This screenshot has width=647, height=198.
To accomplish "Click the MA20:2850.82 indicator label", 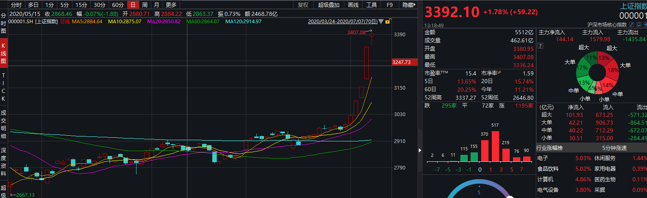I will point(164,22).
